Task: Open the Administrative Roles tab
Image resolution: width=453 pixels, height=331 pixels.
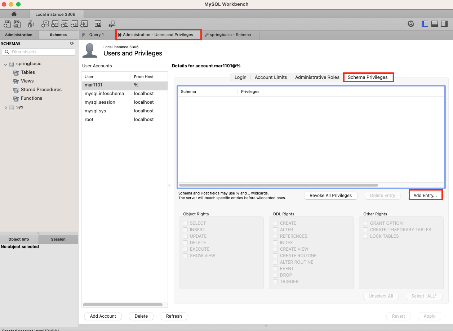Action: tap(317, 77)
